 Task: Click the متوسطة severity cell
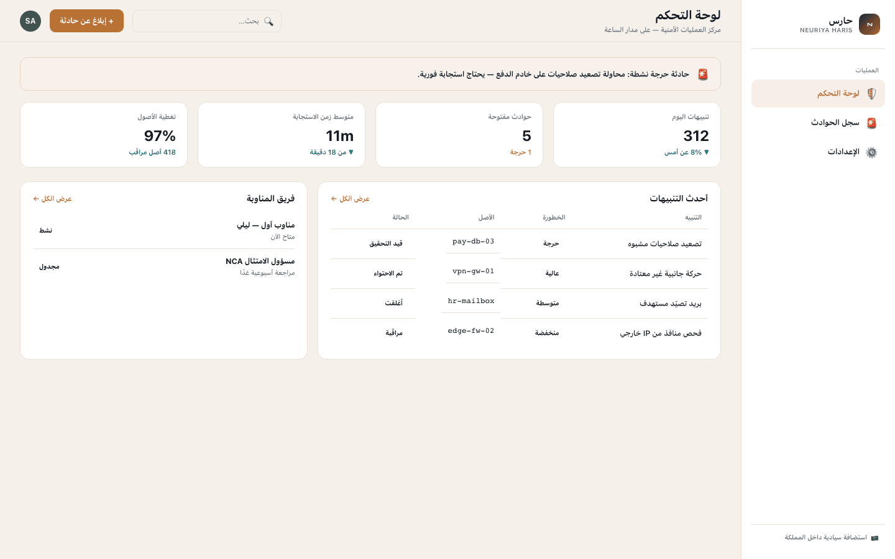click(548, 304)
